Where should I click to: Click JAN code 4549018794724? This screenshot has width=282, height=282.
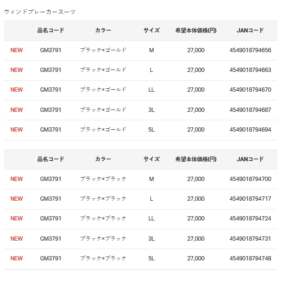coord(250,219)
